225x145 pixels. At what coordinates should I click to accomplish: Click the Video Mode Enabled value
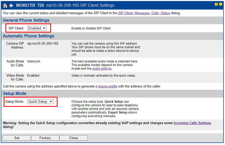point(33,76)
